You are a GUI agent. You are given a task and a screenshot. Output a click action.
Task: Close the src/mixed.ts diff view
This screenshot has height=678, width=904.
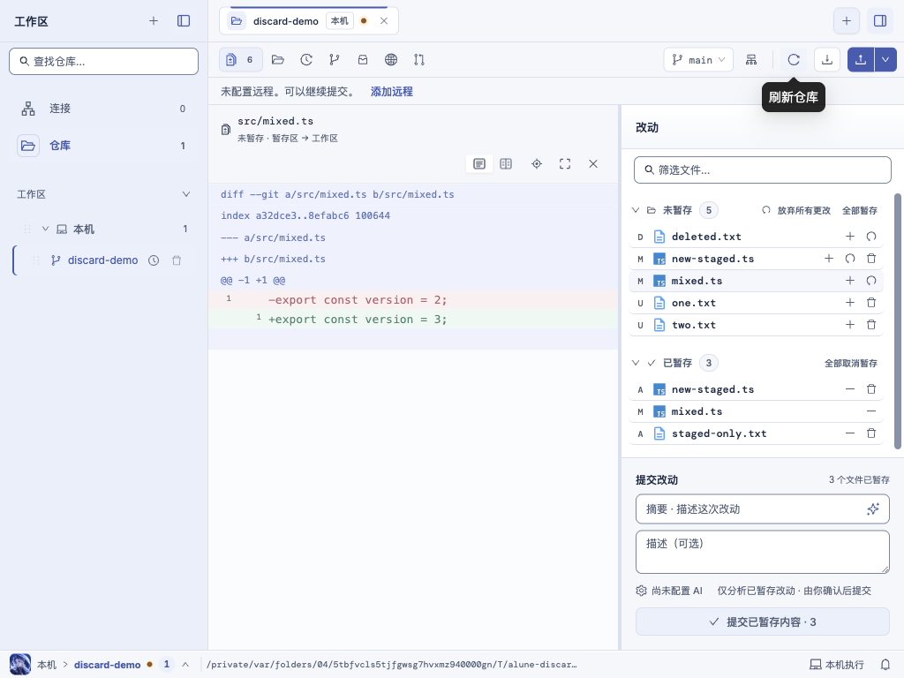click(593, 163)
